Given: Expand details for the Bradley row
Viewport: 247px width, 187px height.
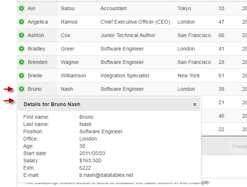Looking at the screenshot, I should point(21,49).
